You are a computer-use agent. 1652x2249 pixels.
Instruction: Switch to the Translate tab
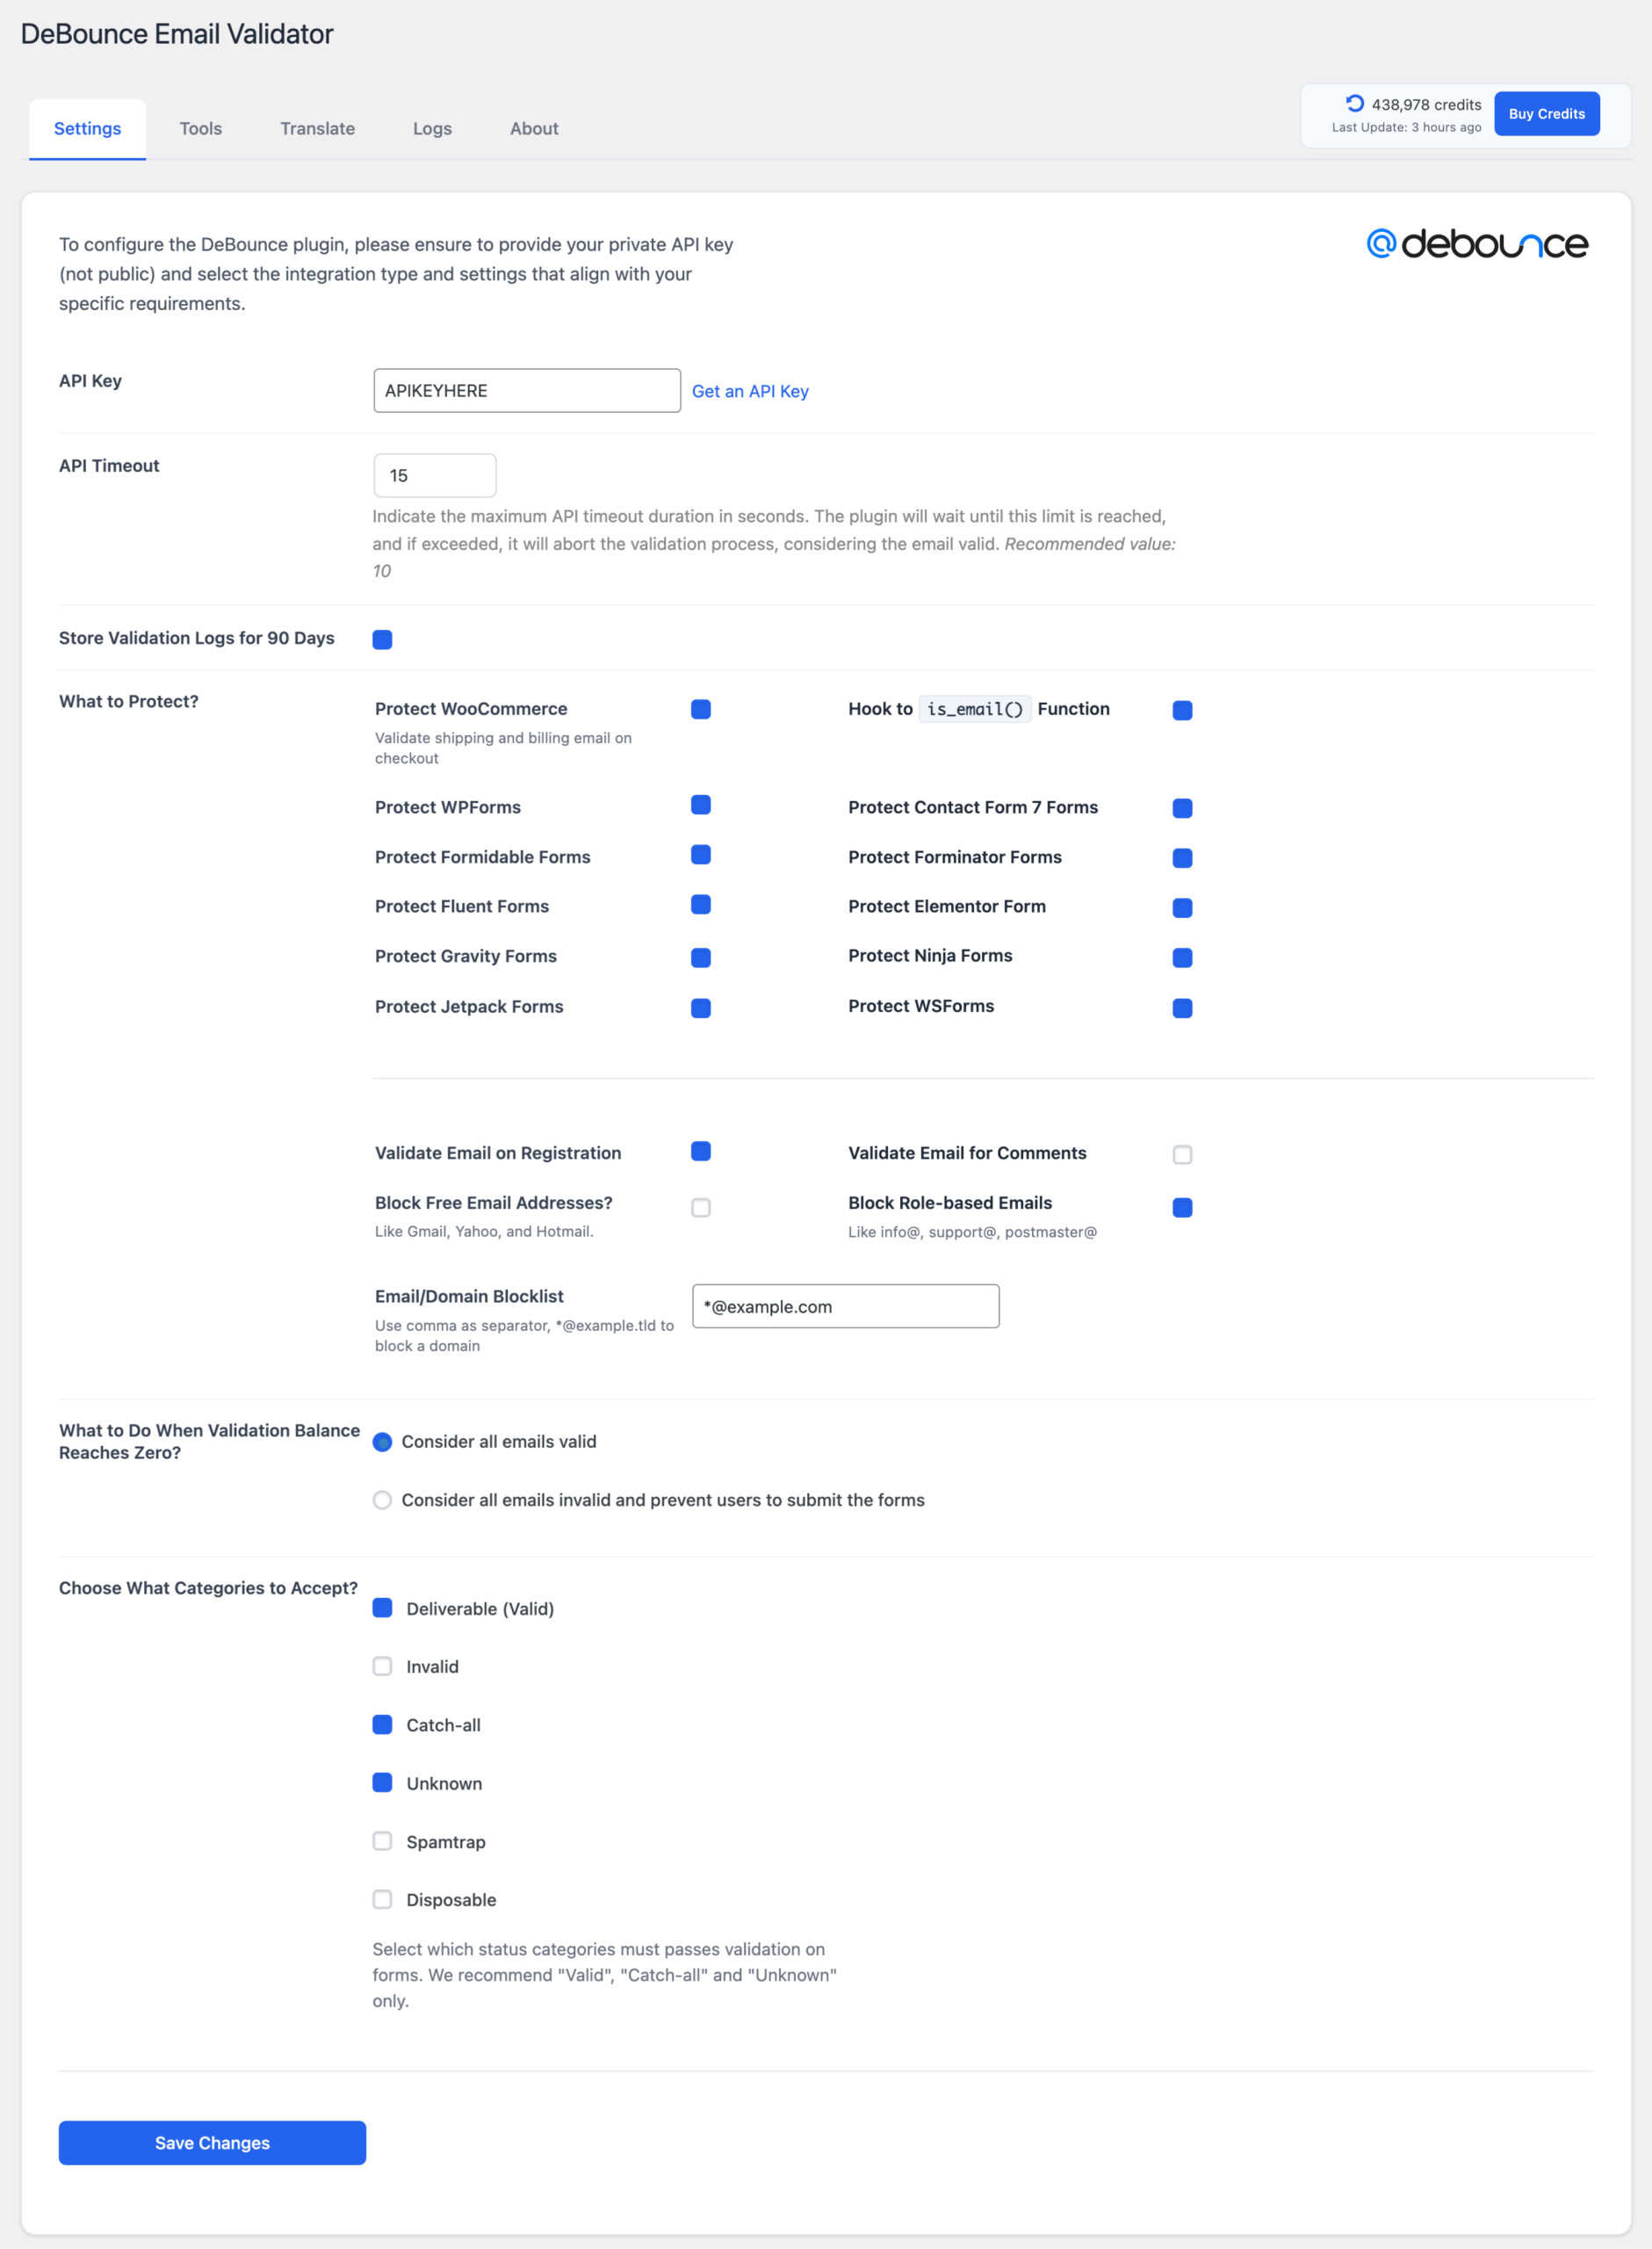pyautogui.click(x=317, y=128)
